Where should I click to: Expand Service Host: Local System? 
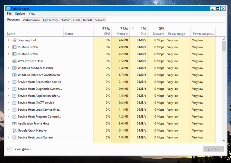pos(8,137)
